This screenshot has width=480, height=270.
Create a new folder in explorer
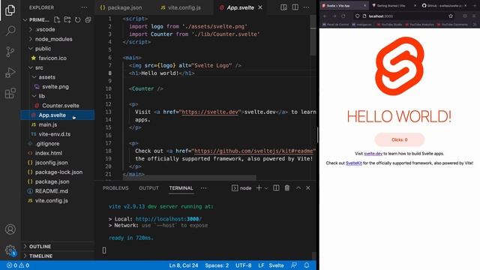click(x=67, y=20)
